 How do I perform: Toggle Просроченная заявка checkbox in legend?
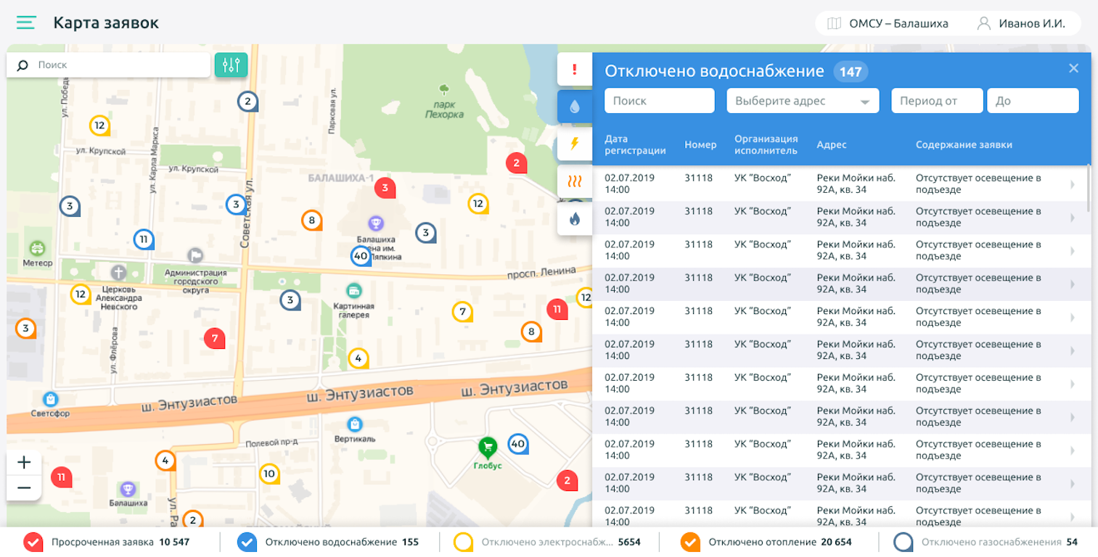click(x=33, y=542)
